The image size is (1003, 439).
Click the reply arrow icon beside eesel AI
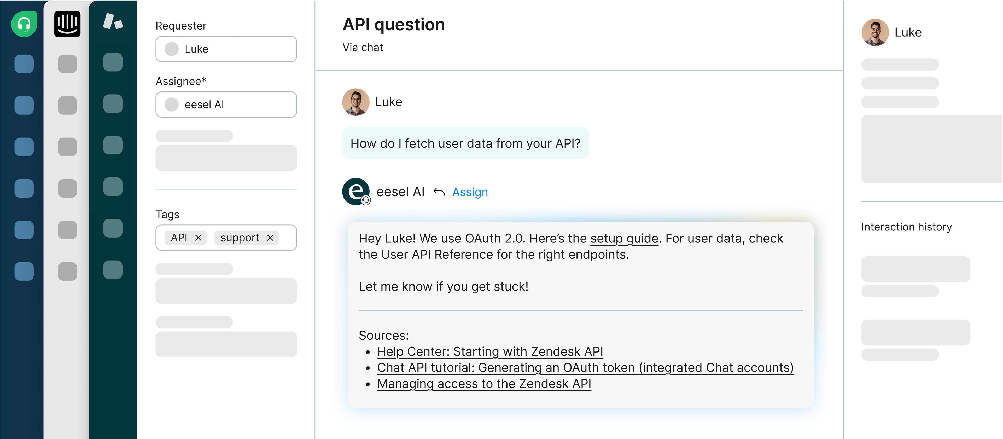click(x=439, y=192)
